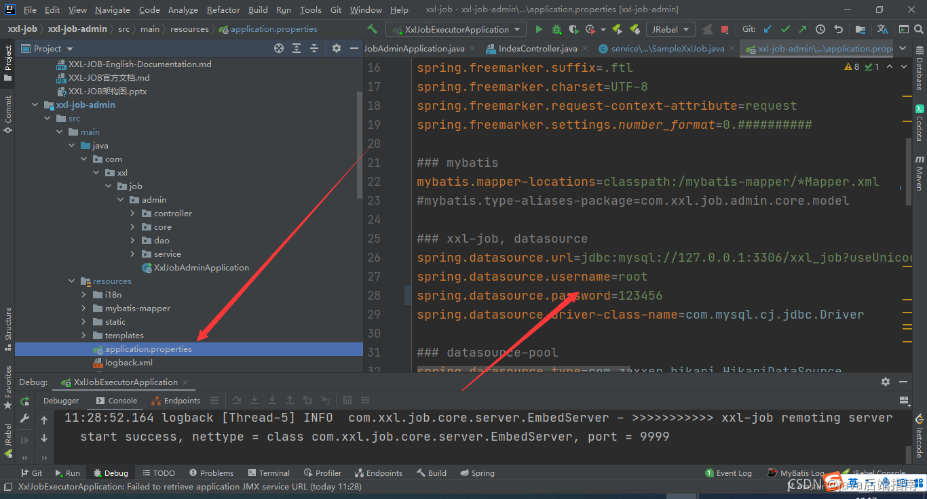Click the Translate icon in toolbar
The image size is (927, 499).
tap(882, 29)
